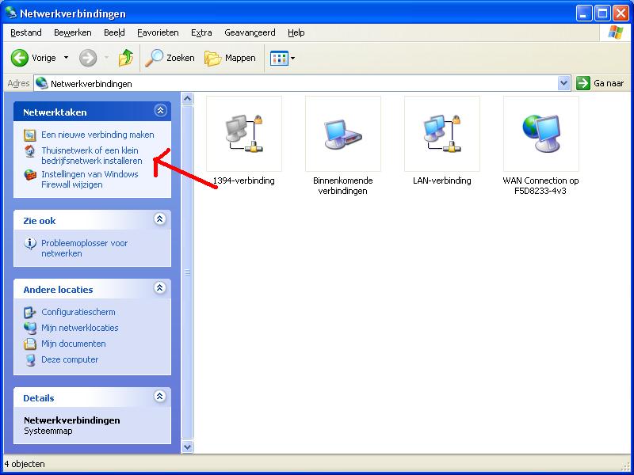Click the LAN-verbinding label
This screenshot has width=634, height=475.
click(442, 180)
